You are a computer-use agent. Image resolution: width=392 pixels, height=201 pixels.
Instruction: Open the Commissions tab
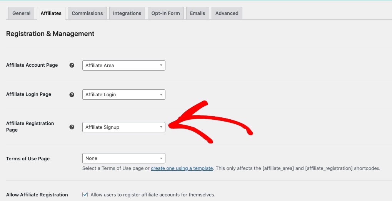point(87,13)
